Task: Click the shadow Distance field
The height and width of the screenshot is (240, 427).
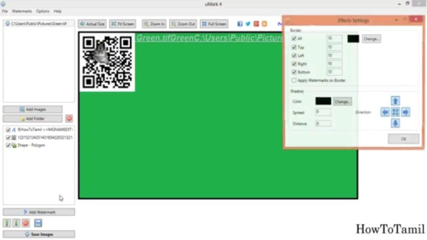Action: (x=323, y=124)
